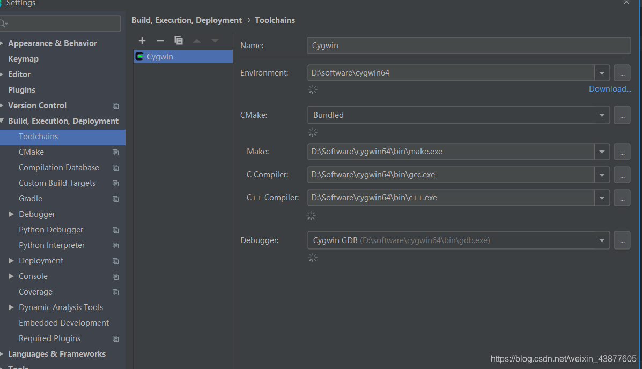Open Embedded Development settings
The image size is (642, 369).
[x=64, y=323]
